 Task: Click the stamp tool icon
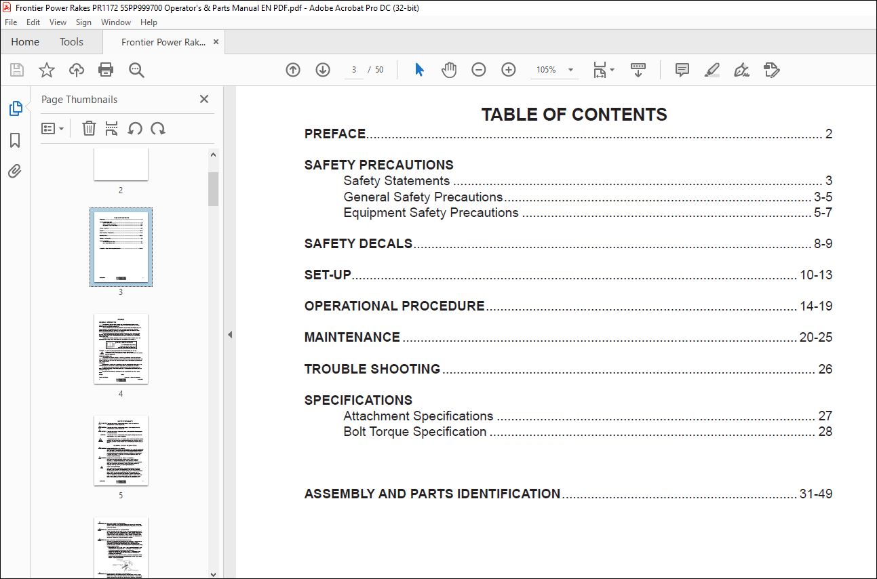(772, 70)
